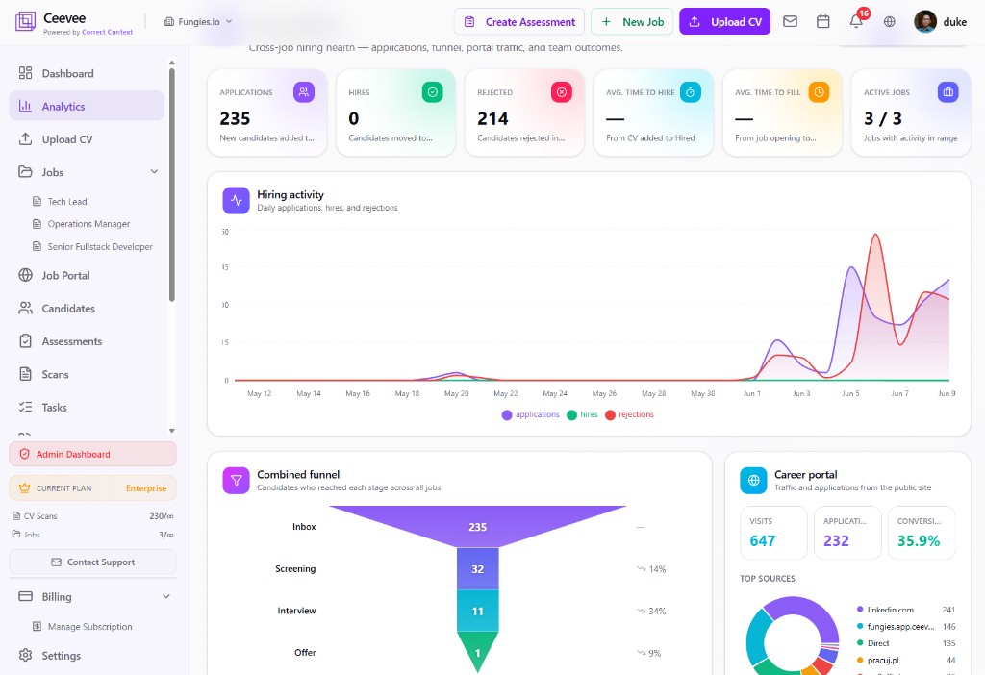Click the Ceevee logo icon
Image resolution: width=985 pixels, height=675 pixels.
click(x=25, y=21)
